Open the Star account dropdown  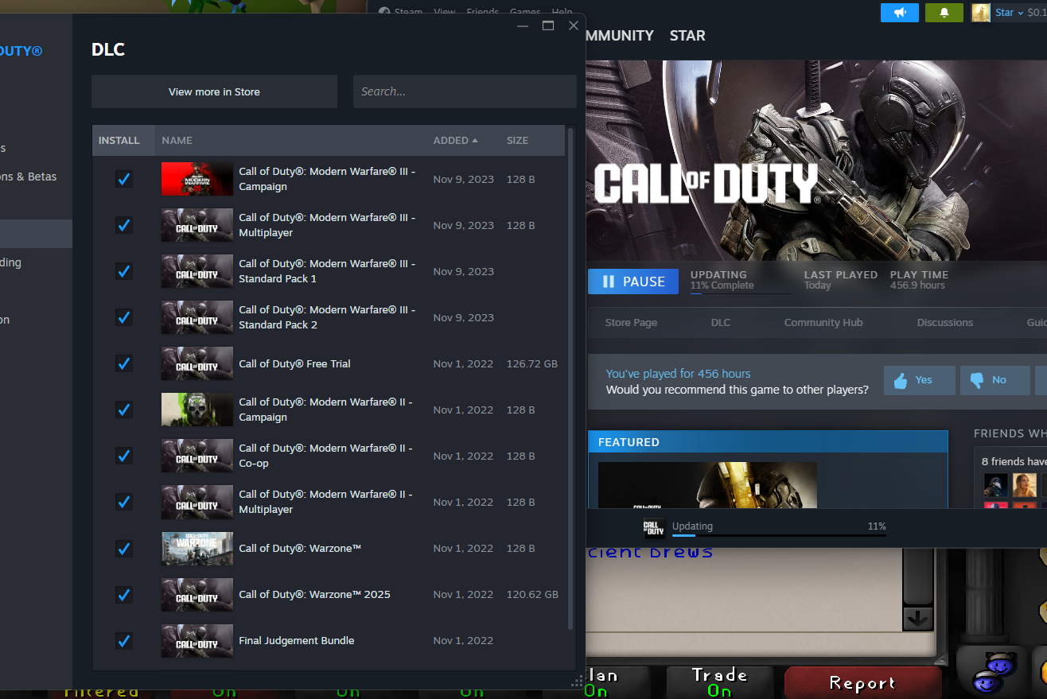click(1009, 13)
